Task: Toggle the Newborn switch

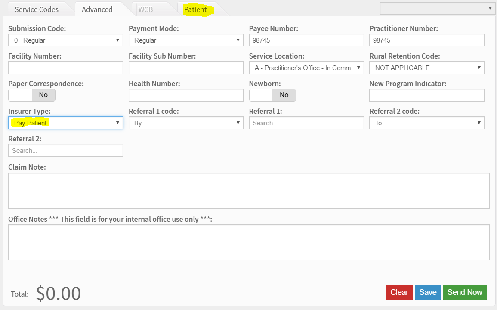Action: [272, 95]
